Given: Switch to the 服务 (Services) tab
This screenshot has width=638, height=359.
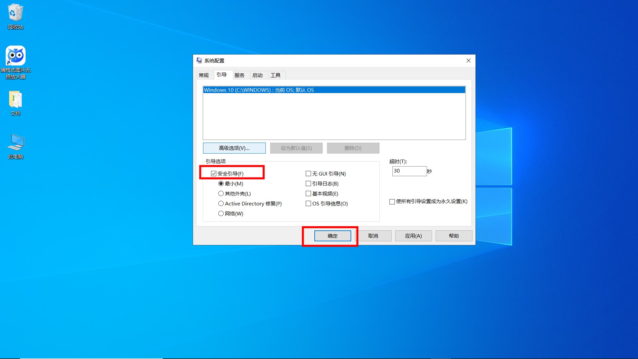Looking at the screenshot, I should [239, 75].
